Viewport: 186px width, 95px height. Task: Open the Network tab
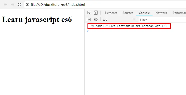click(x=161, y=13)
